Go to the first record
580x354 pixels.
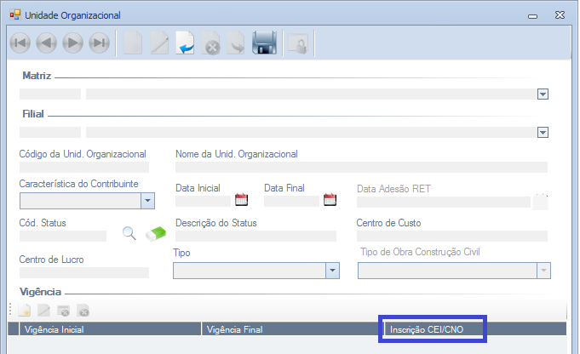tap(20, 43)
